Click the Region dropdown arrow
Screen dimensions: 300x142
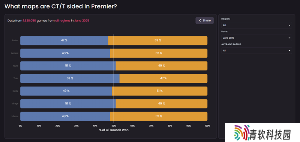(x=289, y=25)
